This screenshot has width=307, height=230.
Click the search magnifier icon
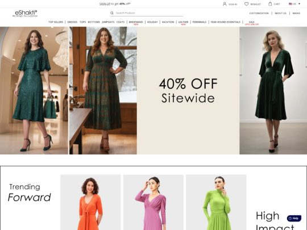point(112,13)
